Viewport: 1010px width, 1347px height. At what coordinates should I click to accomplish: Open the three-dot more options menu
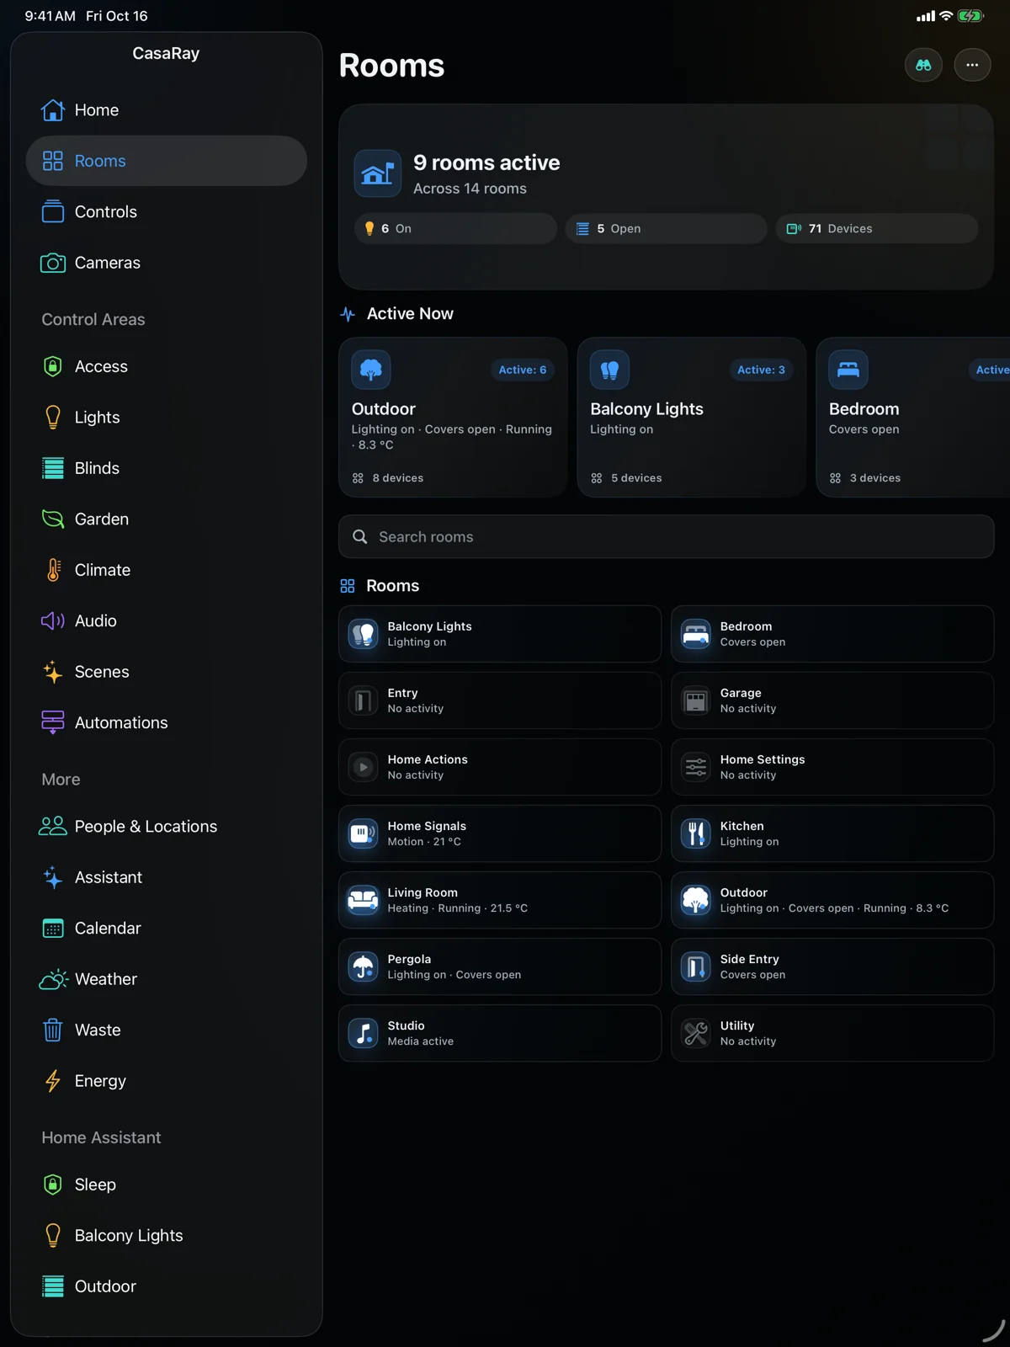click(972, 65)
